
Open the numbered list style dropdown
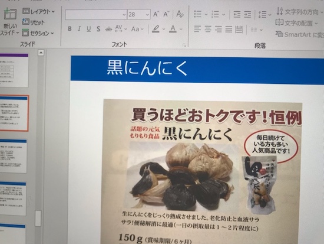click(224, 15)
